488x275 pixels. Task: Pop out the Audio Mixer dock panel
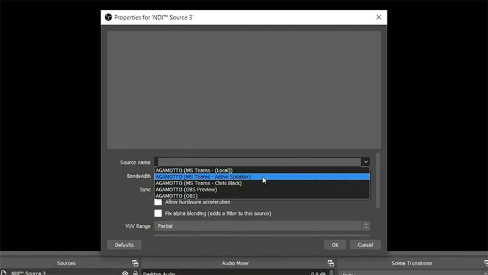pos(331,263)
